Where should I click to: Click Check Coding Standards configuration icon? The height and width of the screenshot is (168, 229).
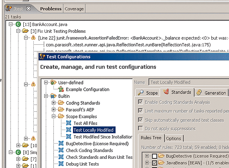point(61,150)
